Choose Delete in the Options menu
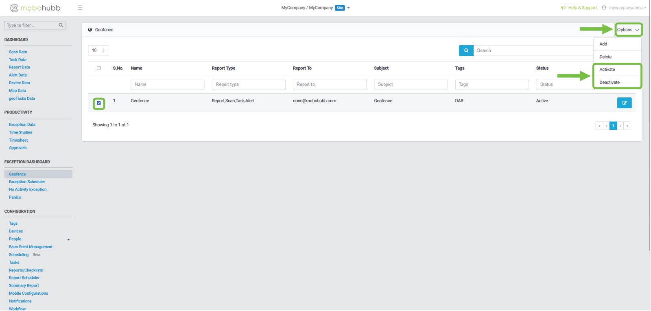 click(605, 57)
